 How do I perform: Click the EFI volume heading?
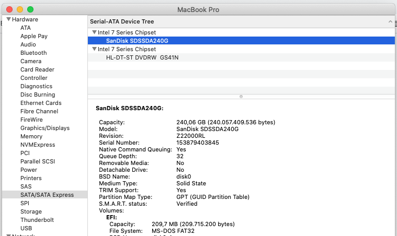point(111,217)
